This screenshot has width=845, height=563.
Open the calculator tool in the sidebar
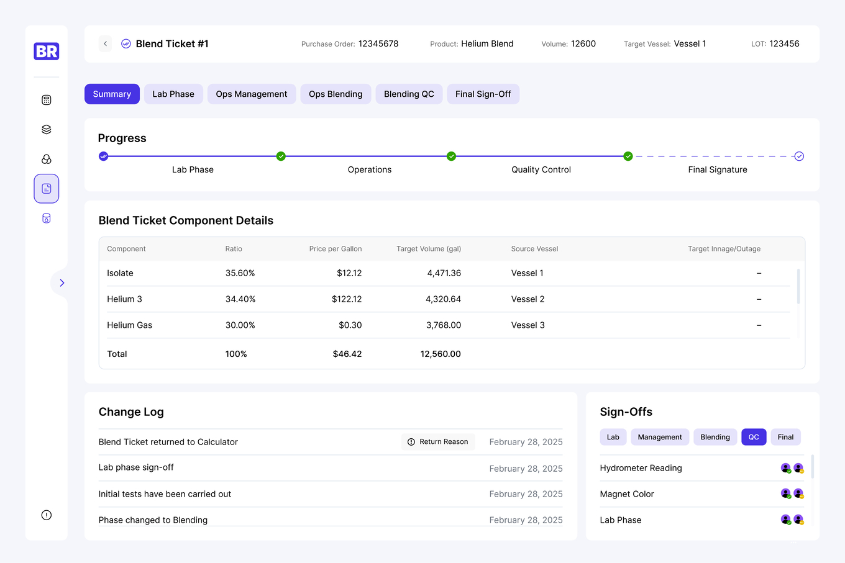[x=46, y=99]
